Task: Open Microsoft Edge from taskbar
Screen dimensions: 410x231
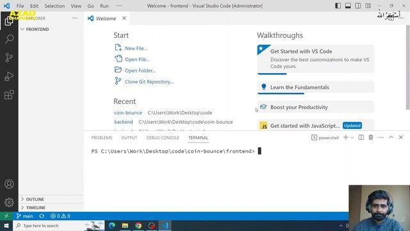Action: point(112,225)
